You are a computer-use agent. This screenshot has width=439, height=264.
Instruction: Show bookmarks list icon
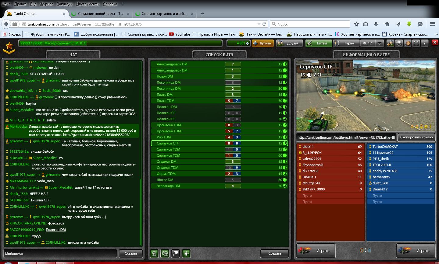pos(366,24)
